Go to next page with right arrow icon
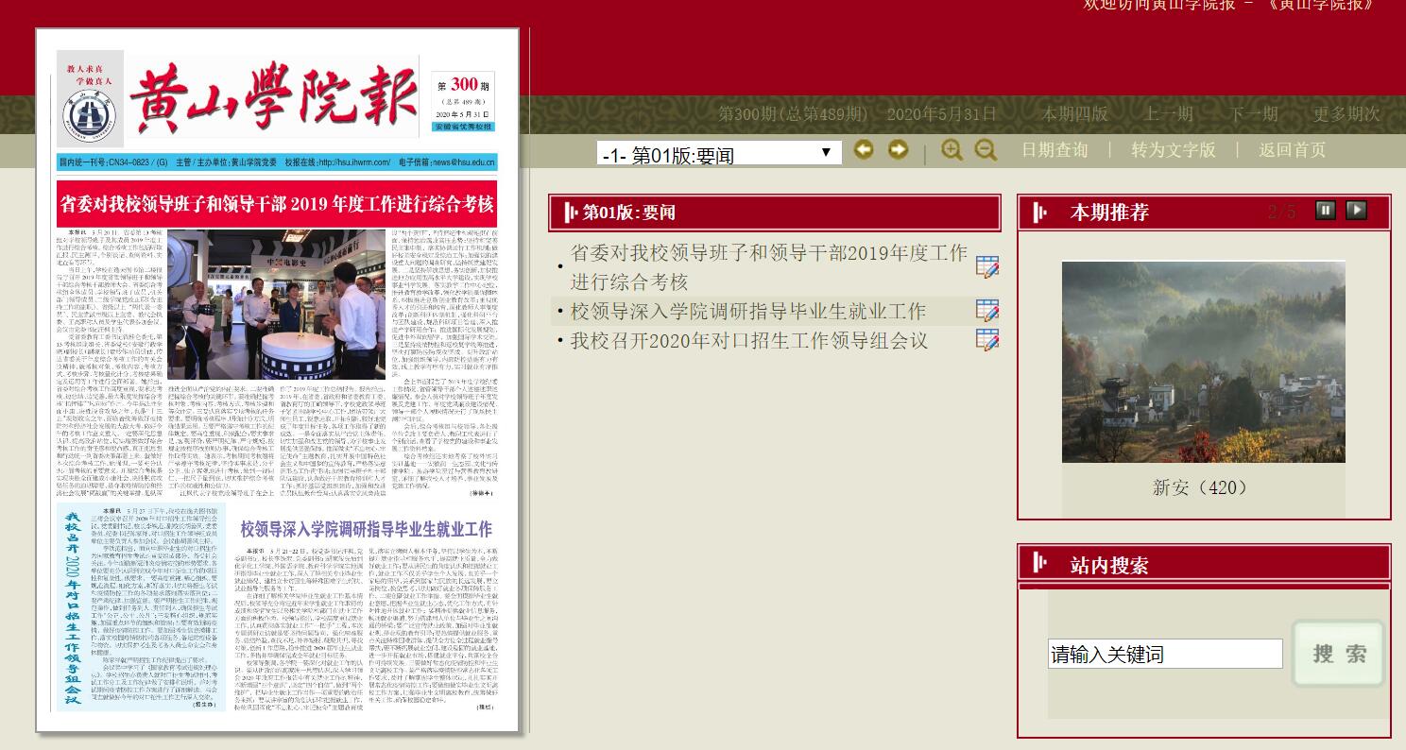 [898, 149]
